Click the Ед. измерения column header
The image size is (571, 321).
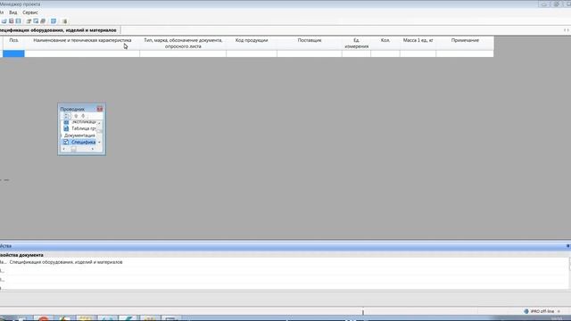tap(357, 43)
